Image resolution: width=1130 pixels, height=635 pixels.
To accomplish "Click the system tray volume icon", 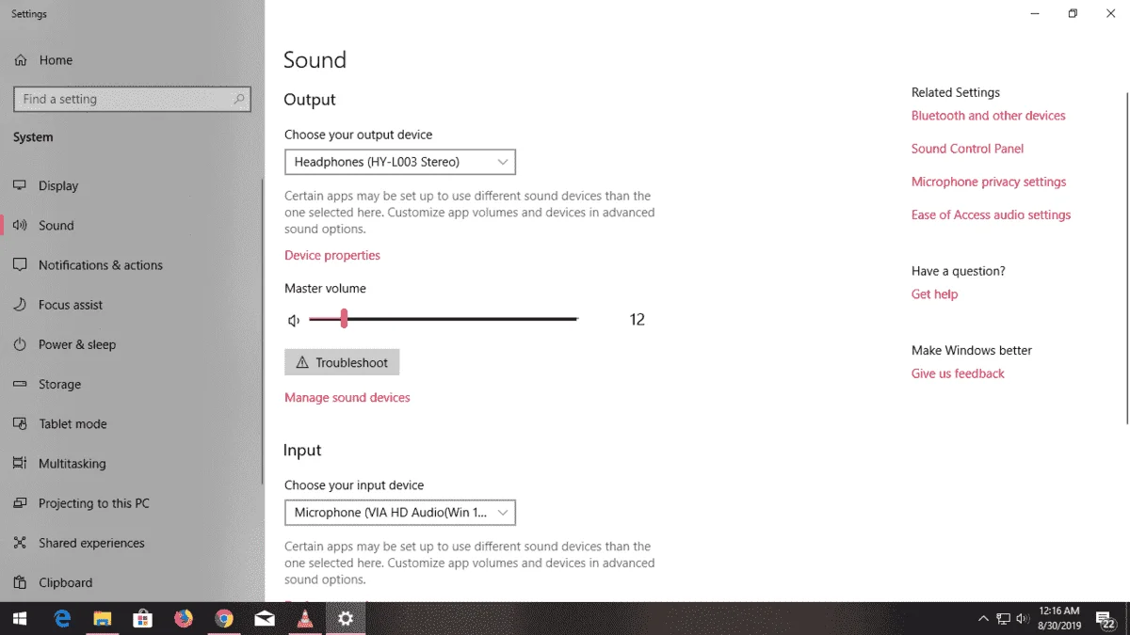I will pyautogui.click(x=1023, y=618).
